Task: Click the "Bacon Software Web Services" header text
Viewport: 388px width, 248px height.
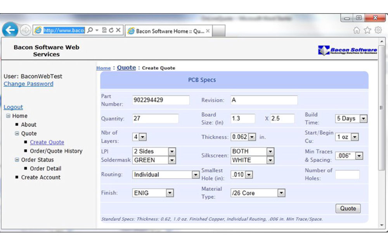Action: [47, 51]
